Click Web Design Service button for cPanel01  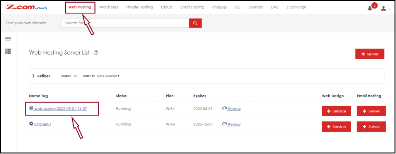click(336, 126)
